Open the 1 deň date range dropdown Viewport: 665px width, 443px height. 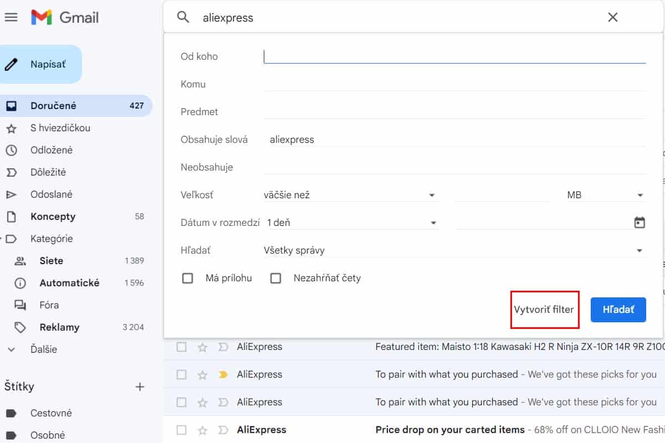pos(352,223)
